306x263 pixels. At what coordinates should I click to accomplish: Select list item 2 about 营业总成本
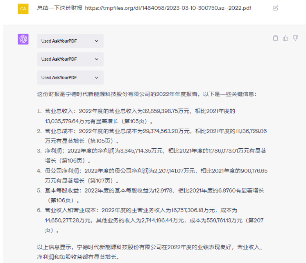tap(156, 136)
